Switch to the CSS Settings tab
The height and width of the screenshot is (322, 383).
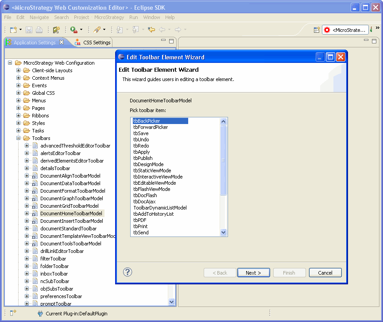93,42
